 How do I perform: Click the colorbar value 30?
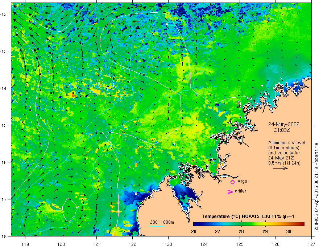coord(289,231)
